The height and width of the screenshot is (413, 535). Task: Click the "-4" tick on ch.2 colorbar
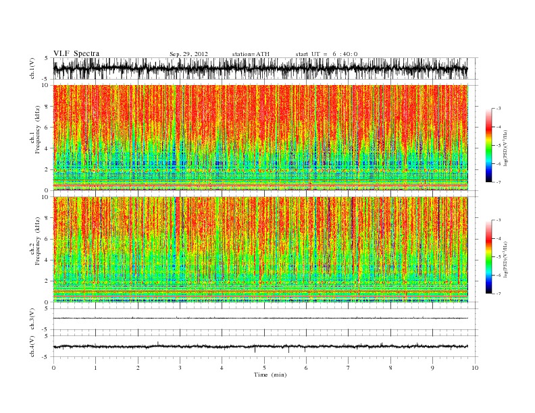pyautogui.click(x=498, y=238)
